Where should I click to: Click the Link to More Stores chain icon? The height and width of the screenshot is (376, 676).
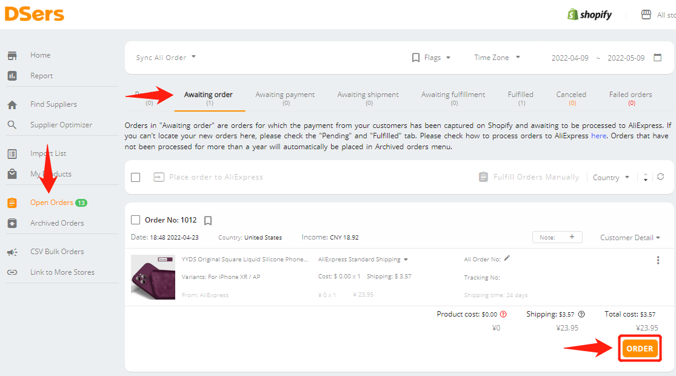tap(12, 272)
